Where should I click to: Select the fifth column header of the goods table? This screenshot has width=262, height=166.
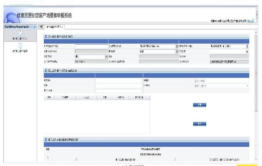(x=121, y=97)
